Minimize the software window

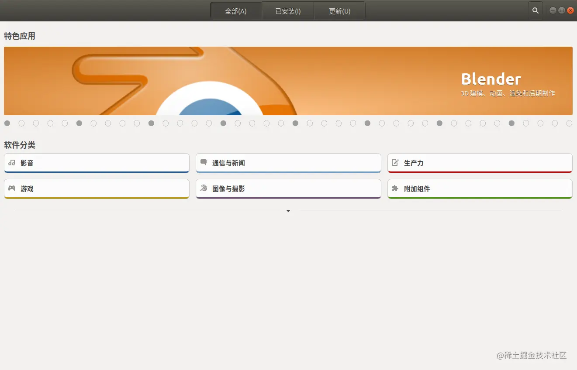[x=553, y=10]
